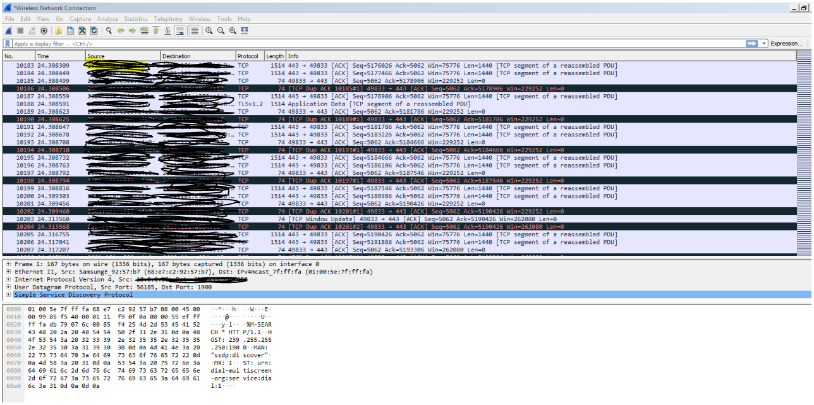Open the View menu
The height and width of the screenshot is (405, 814).
[x=43, y=19]
